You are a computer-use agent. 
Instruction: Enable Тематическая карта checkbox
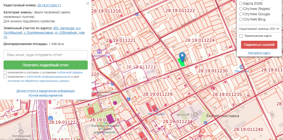tap(241, 36)
